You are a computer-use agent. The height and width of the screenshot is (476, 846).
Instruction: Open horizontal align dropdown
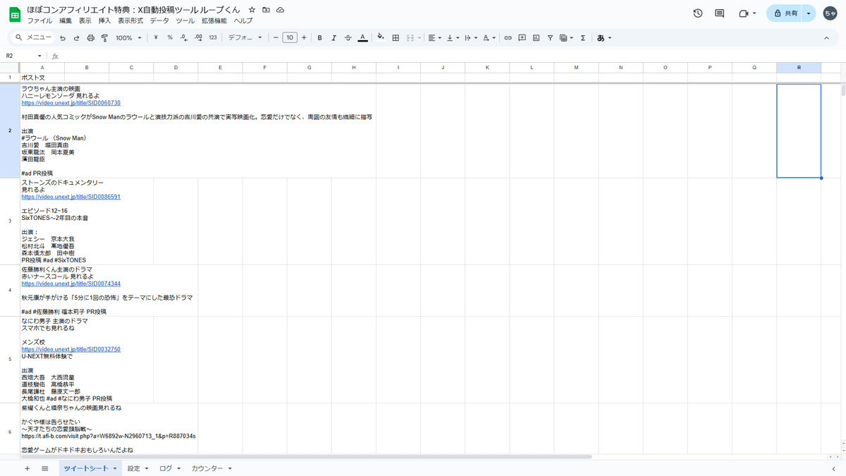coord(435,38)
